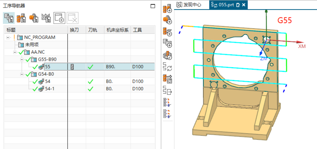Click the folder icon of unused items

click(21, 45)
